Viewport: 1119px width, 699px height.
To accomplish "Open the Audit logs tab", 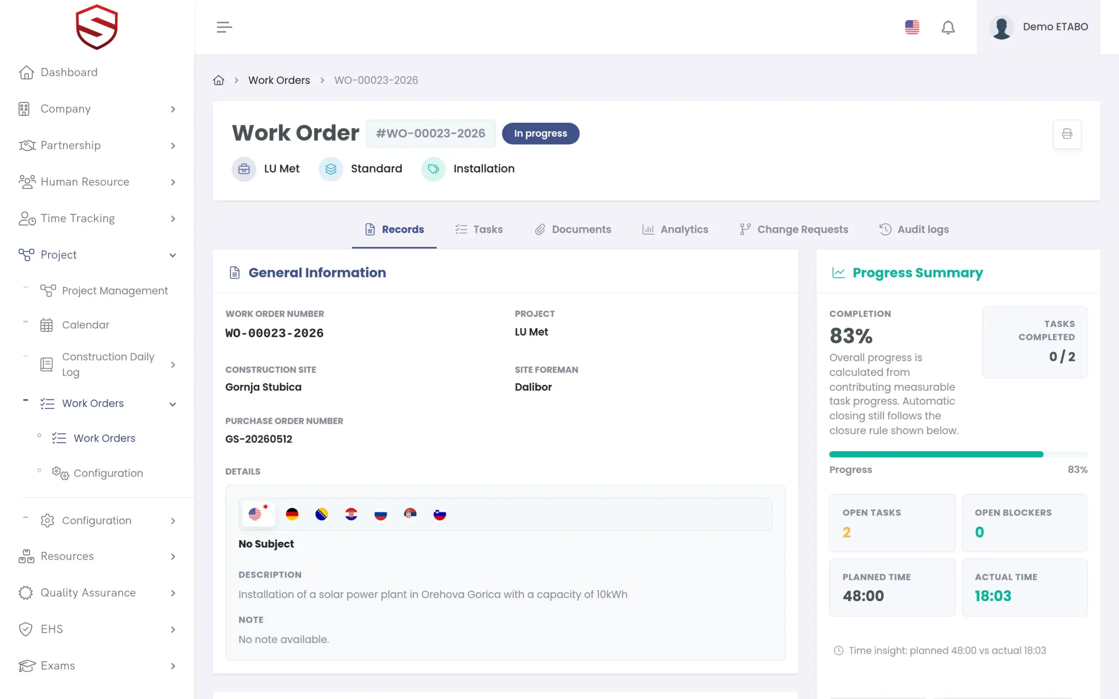I will click(x=914, y=229).
